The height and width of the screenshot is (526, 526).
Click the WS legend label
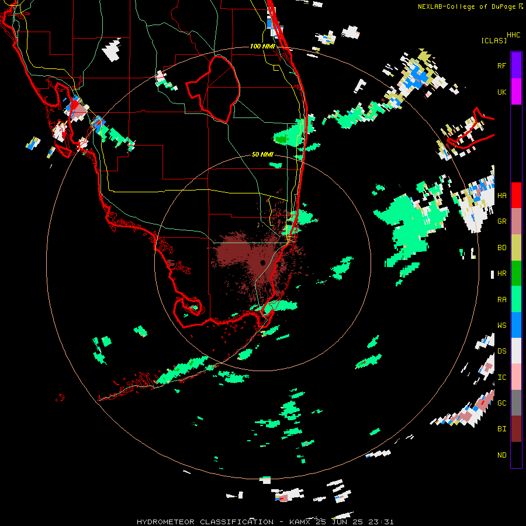coord(501,326)
